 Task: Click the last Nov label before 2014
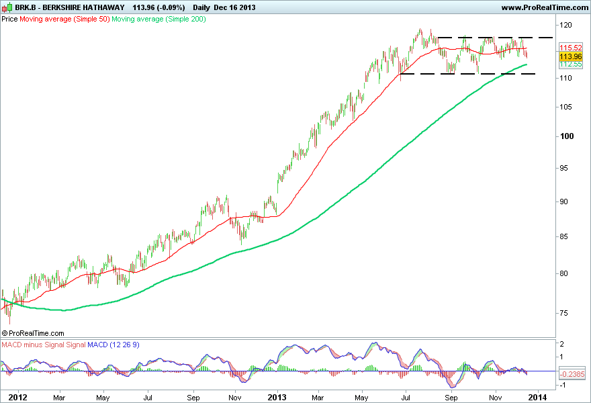pyautogui.click(x=495, y=398)
